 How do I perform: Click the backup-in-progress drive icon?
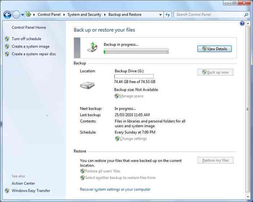93,47
